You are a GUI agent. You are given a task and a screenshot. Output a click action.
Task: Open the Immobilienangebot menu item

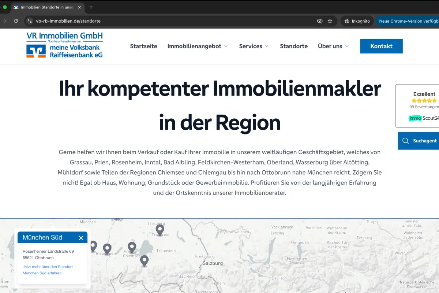194,46
